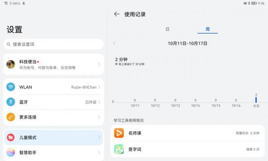This screenshot has width=268, height=161.
Task: Expand the WLAN row chevron
Action: [99, 87]
